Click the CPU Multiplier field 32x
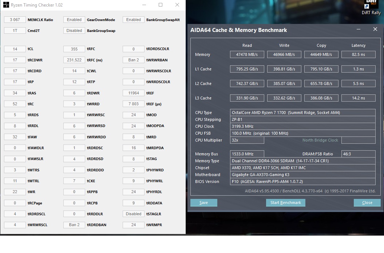384x253 pixels. 247,140
